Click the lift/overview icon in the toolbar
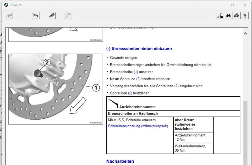252x165 pixels. 9,15
